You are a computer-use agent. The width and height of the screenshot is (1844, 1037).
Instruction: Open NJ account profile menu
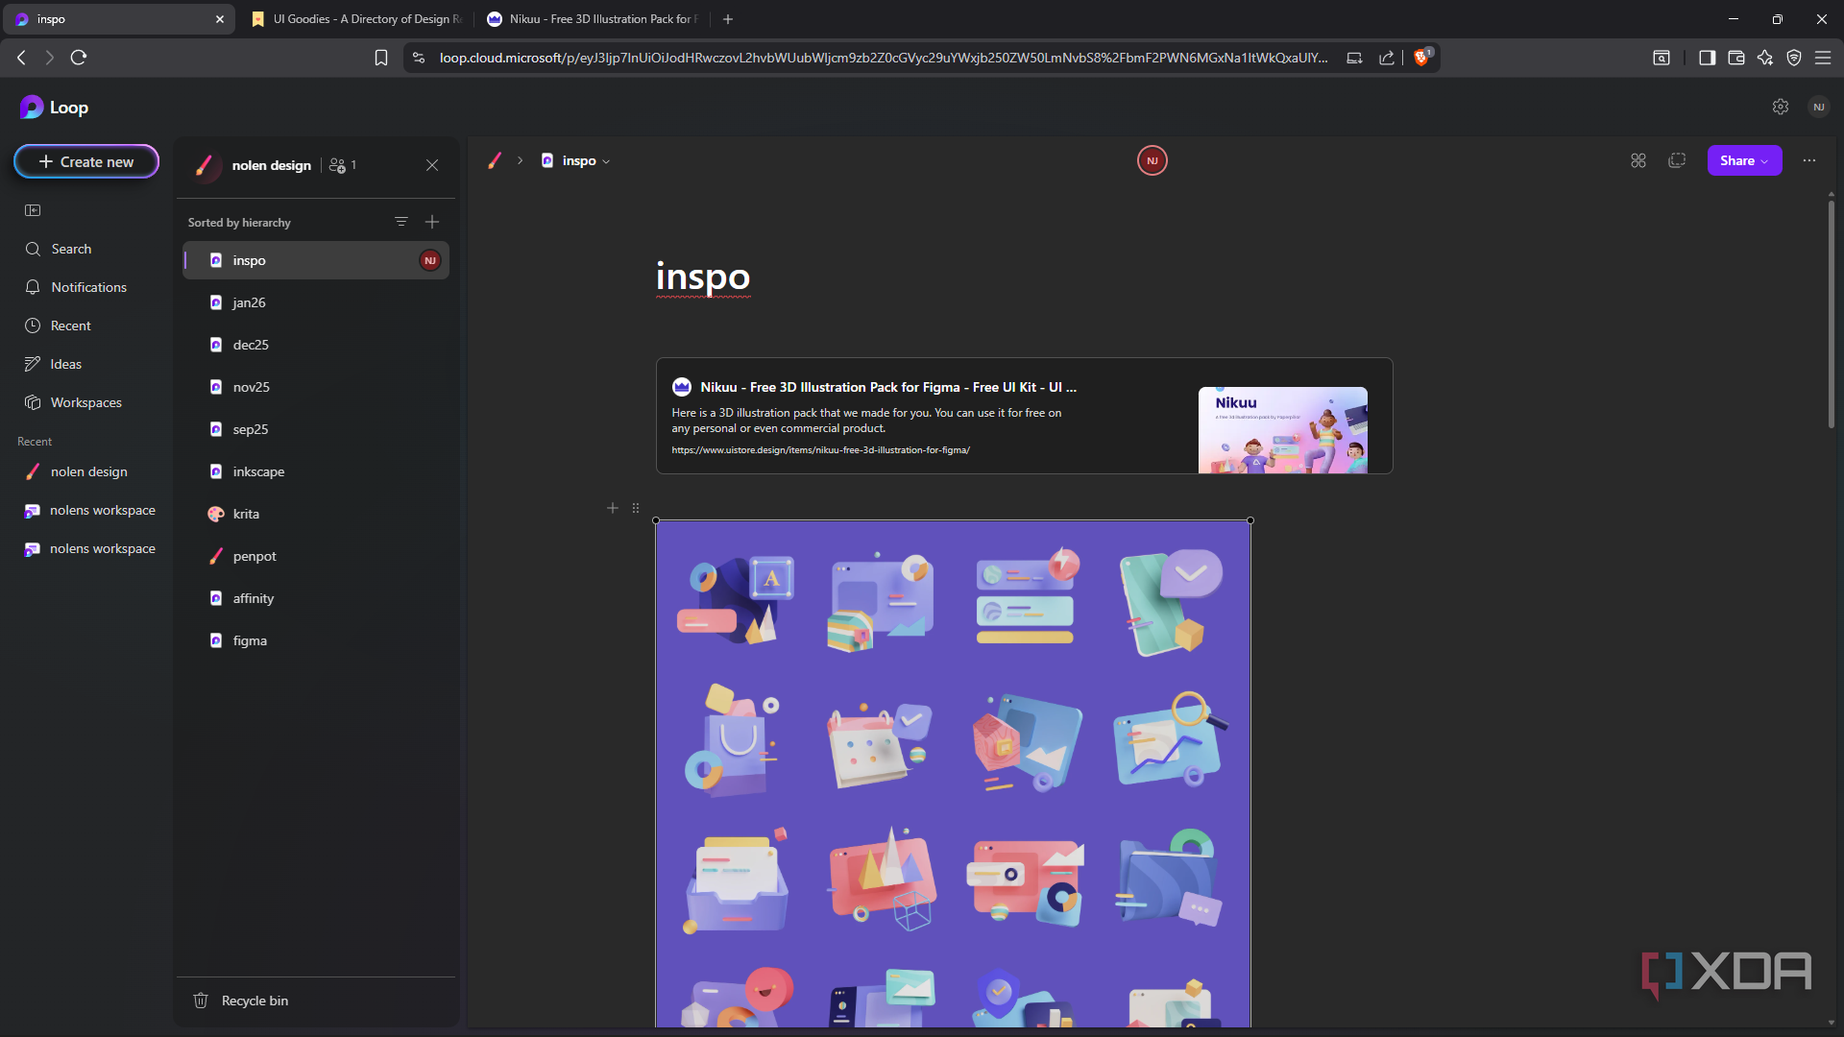[x=1818, y=107]
